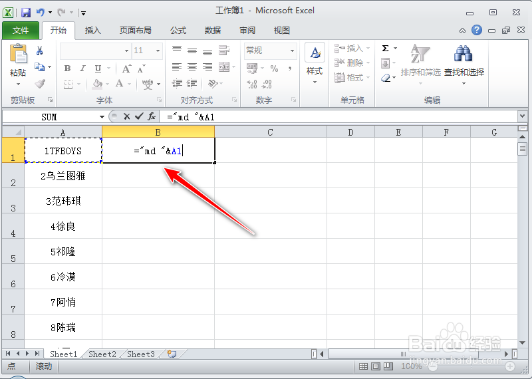
Task: Align text to top of cell
Action: (x=177, y=50)
